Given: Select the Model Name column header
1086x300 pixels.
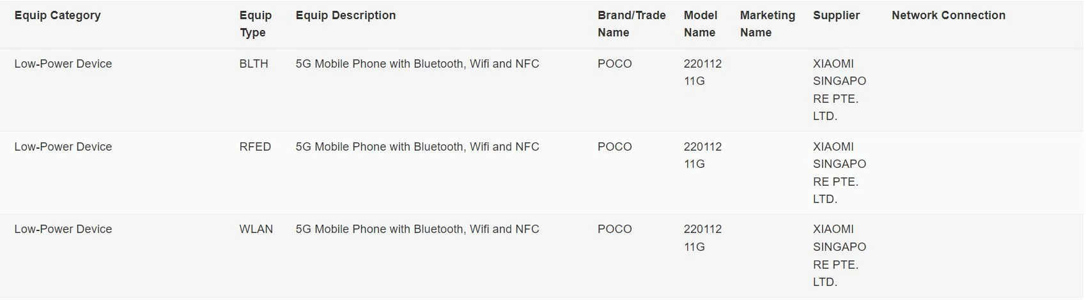Looking at the screenshot, I should pos(700,24).
